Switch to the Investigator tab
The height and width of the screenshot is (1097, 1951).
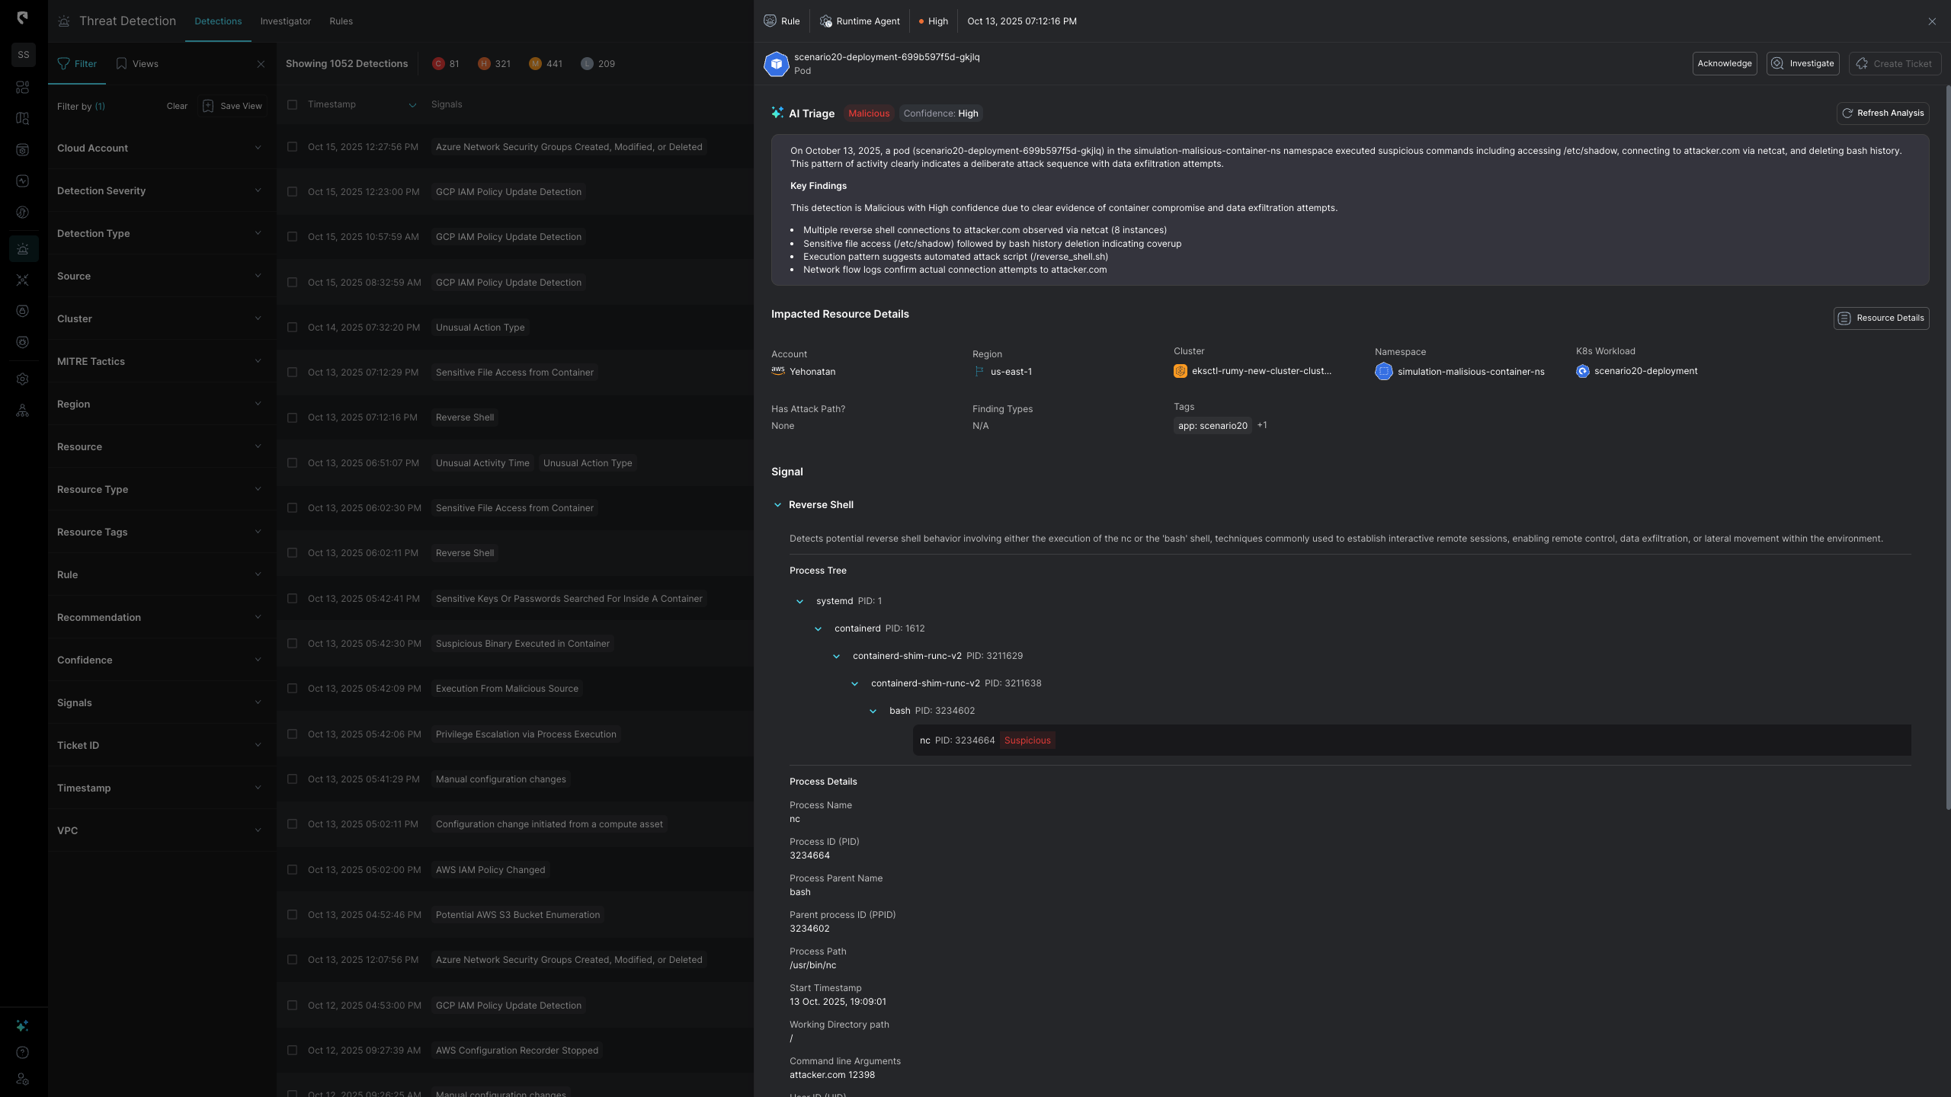click(x=285, y=21)
